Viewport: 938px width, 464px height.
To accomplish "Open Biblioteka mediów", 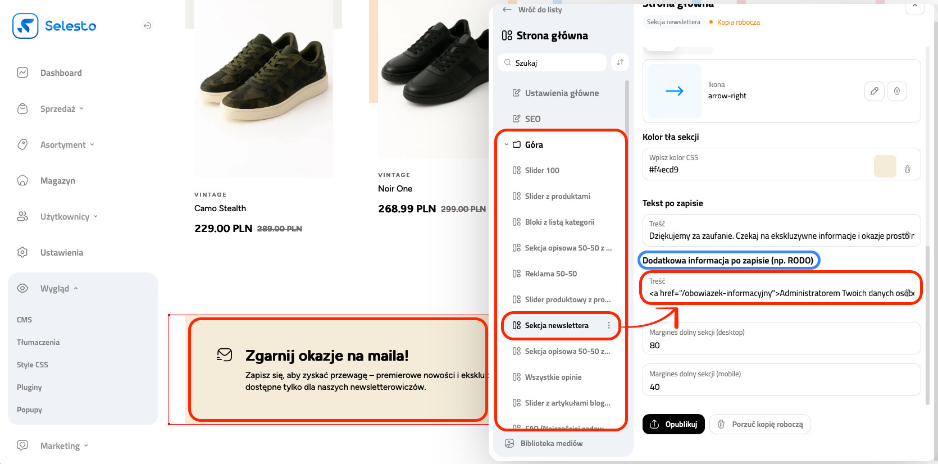I will click(551, 443).
